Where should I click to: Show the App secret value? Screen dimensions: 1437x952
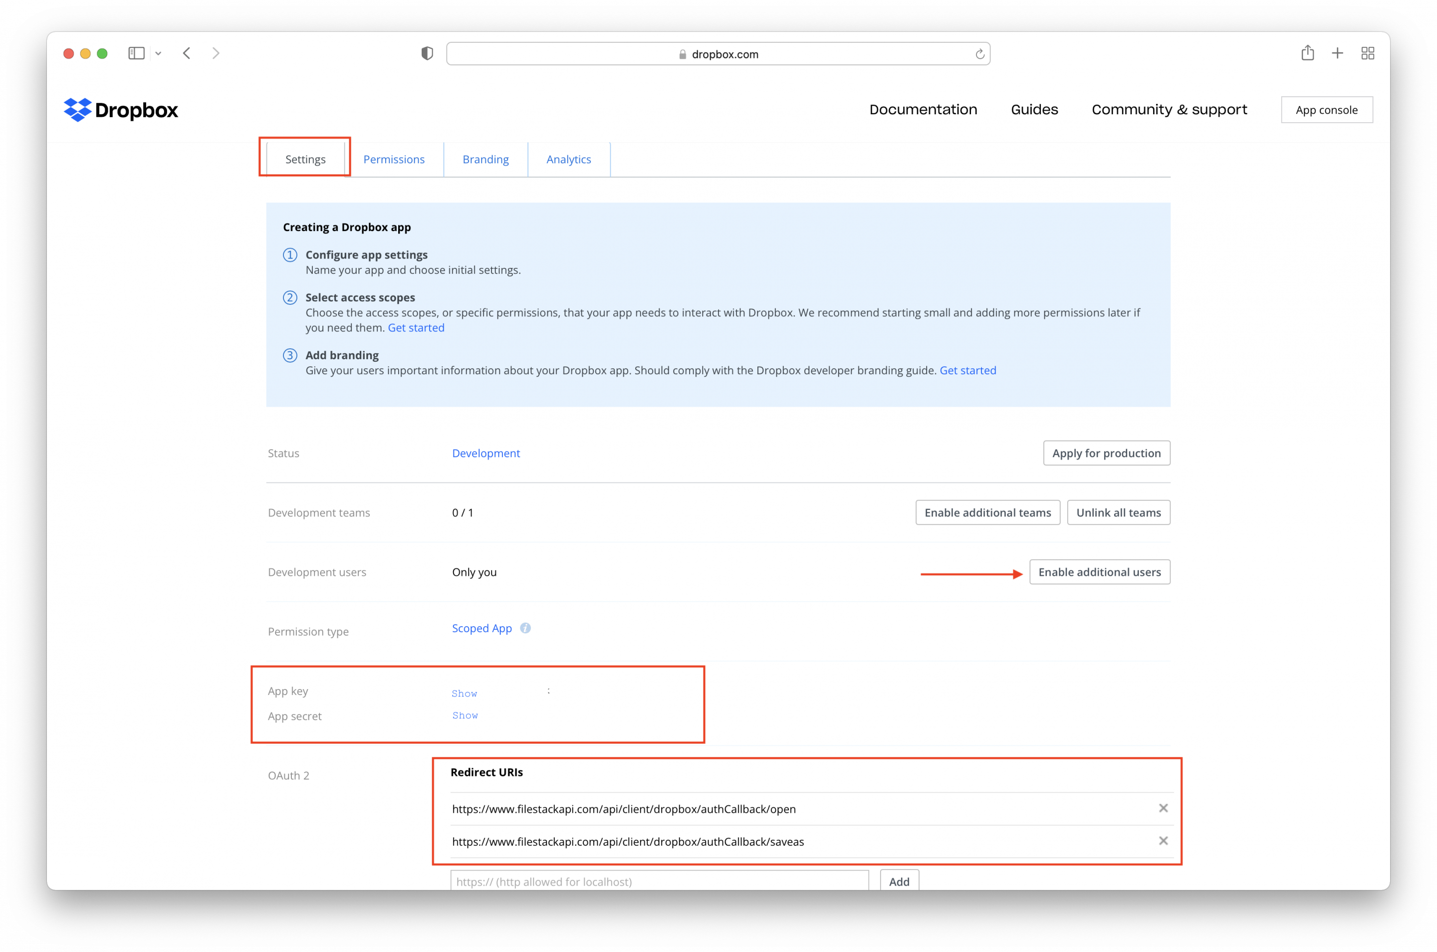pyautogui.click(x=465, y=715)
